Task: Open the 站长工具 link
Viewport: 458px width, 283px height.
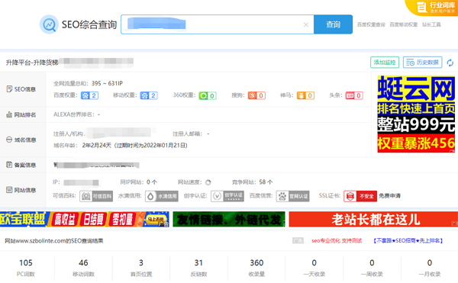Action: (431, 24)
